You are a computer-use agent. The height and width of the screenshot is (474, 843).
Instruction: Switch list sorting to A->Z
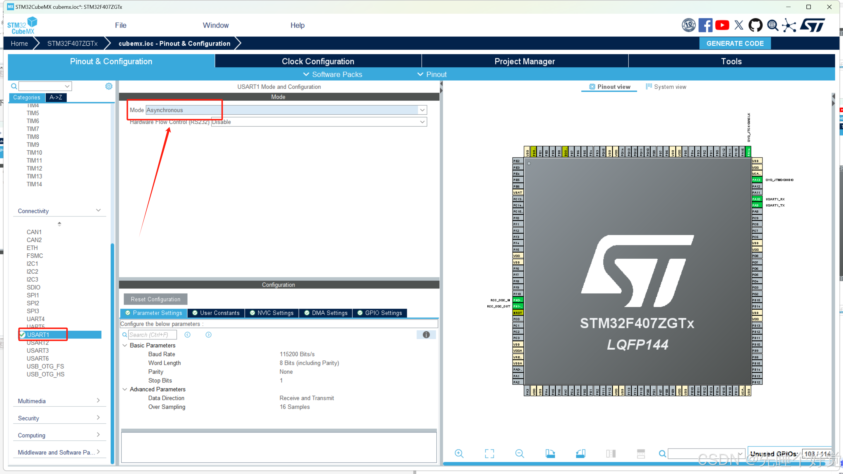56,97
